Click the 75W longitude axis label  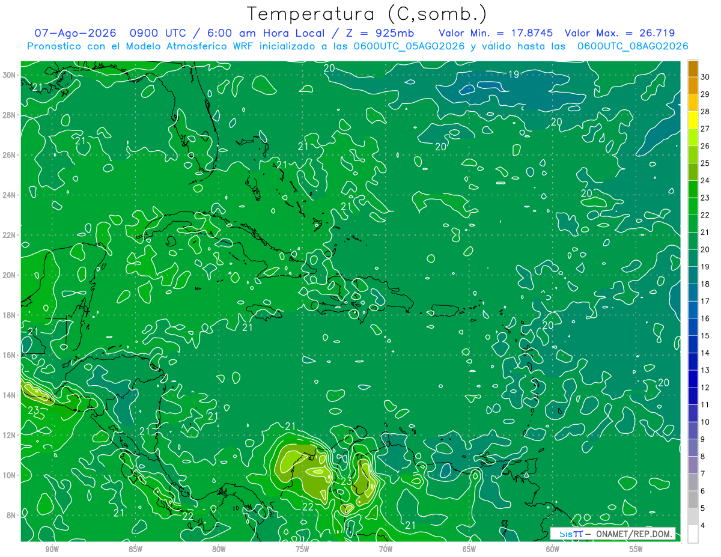click(x=302, y=549)
